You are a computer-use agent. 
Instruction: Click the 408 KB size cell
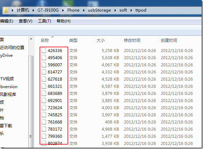pos(112,122)
